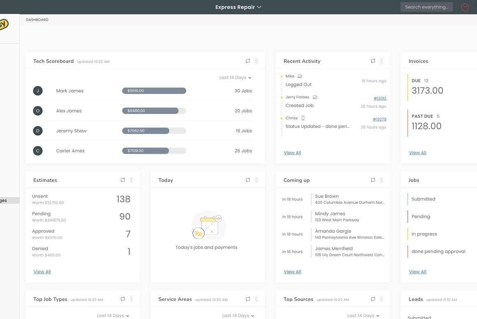Refresh the Coming up widget
The image size is (477, 319).
[x=373, y=180]
